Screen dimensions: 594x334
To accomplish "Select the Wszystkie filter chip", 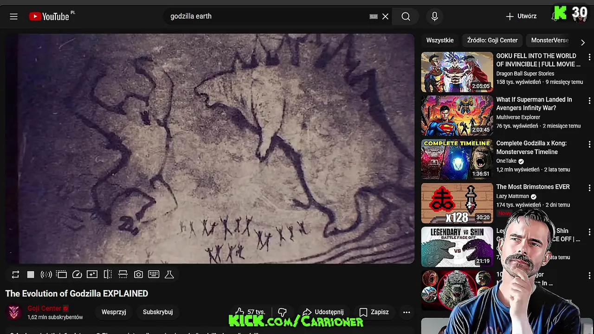I will click(x=440, y=40).
